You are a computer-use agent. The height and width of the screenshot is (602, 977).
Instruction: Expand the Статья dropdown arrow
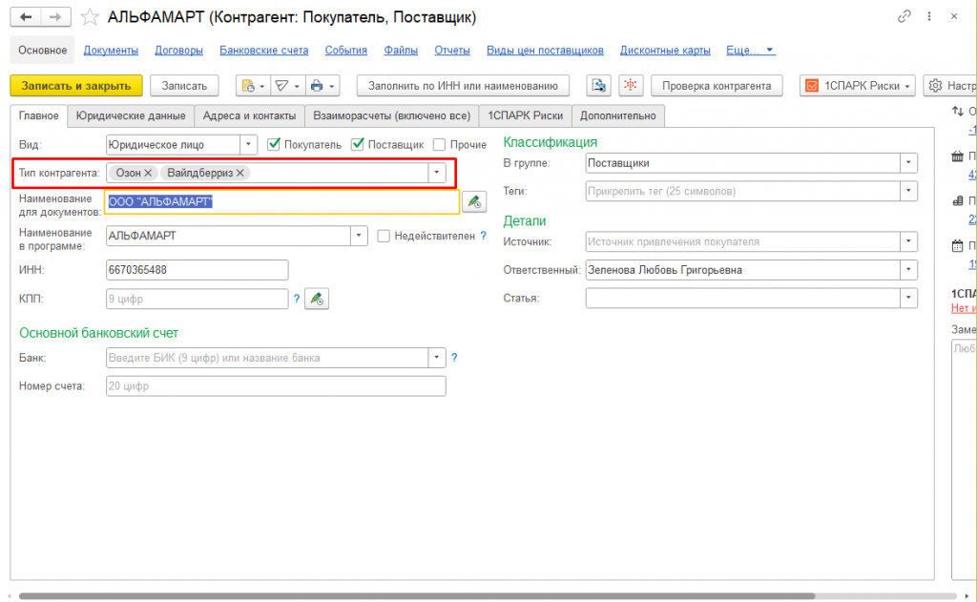pos(908,298)
